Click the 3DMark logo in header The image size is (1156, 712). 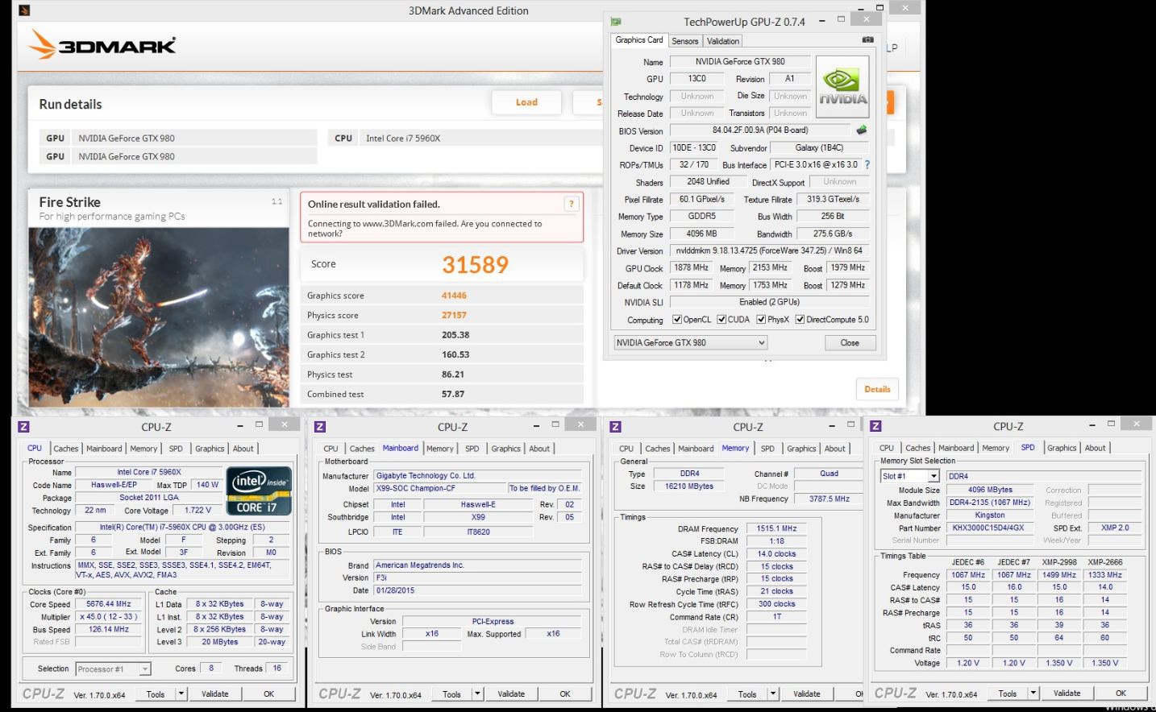click(x=102, y=46)
